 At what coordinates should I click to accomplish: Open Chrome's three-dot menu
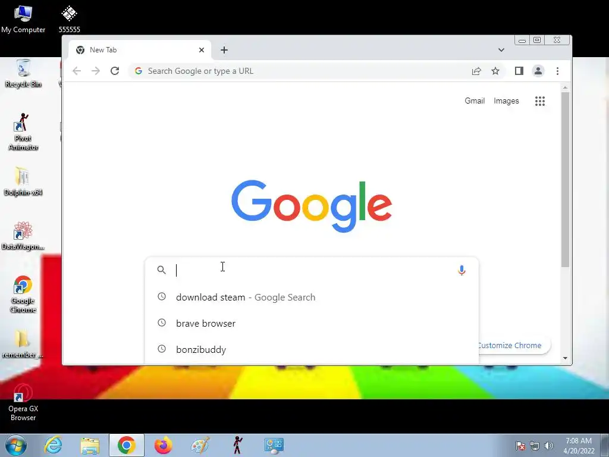tap(557, 71)
